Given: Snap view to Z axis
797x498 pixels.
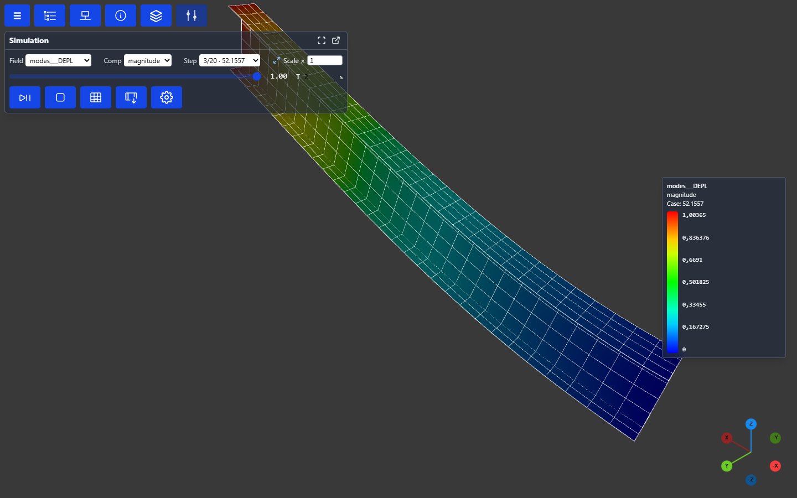Looking at the screenshot, I should click(751, 424).
